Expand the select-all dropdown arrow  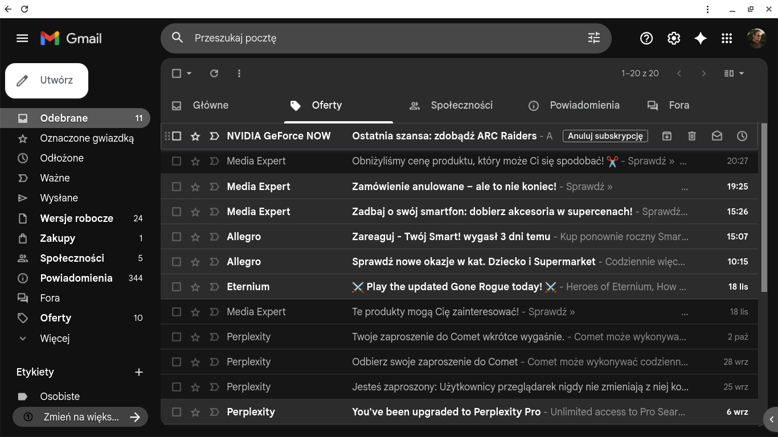[x=190, y=73]
